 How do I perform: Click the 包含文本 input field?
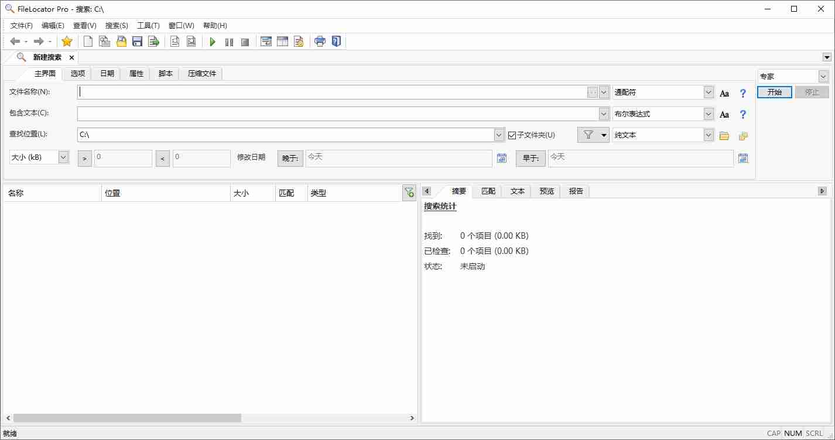[337, 114]
